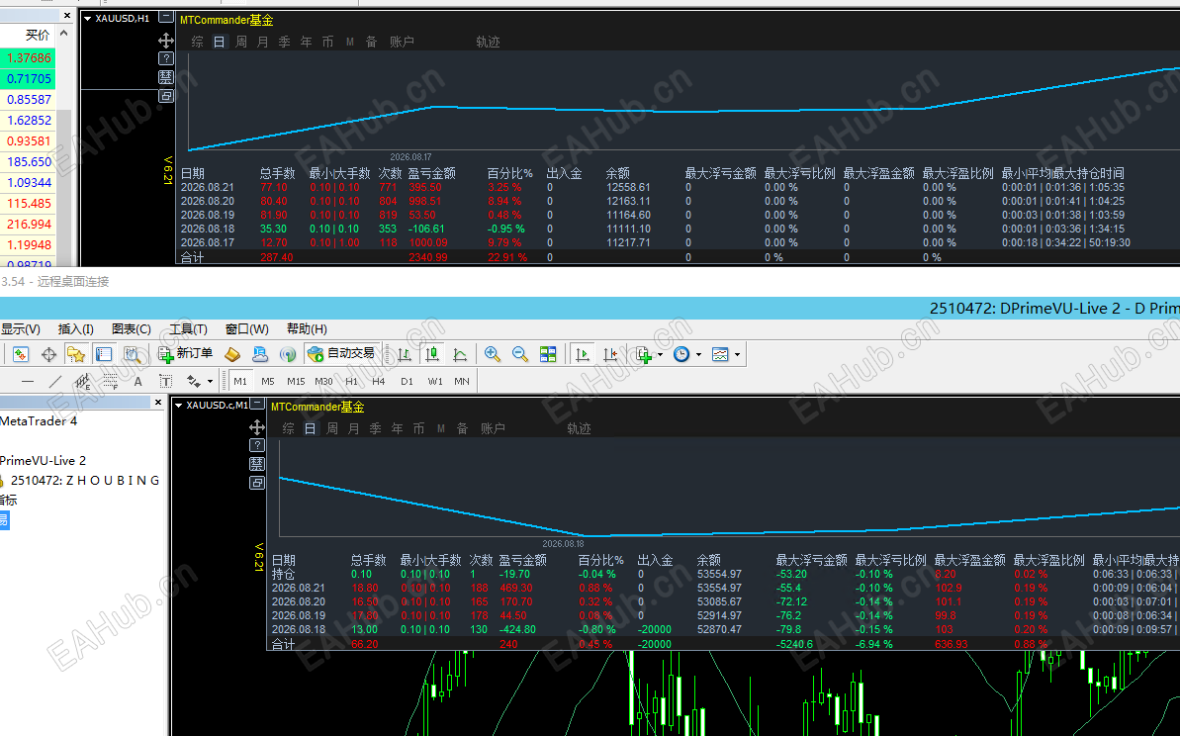Viewport: 1180px width, 736px height.
Task: Open the 插入(I) menu
Action: click(x=75, y=328)
